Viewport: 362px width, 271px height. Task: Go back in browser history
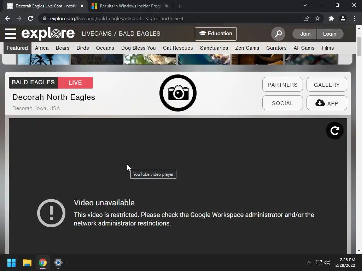8,18
